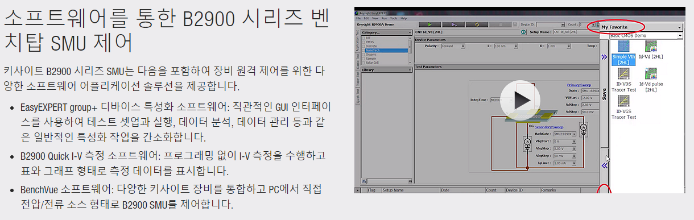Click the green Run measurement button

[429, 24]
